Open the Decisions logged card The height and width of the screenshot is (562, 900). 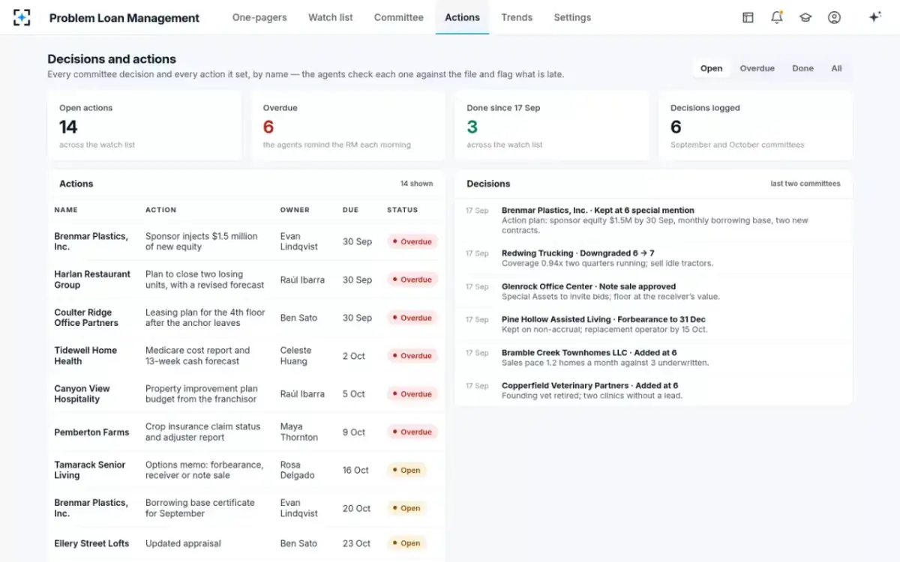tap(755, 126)
